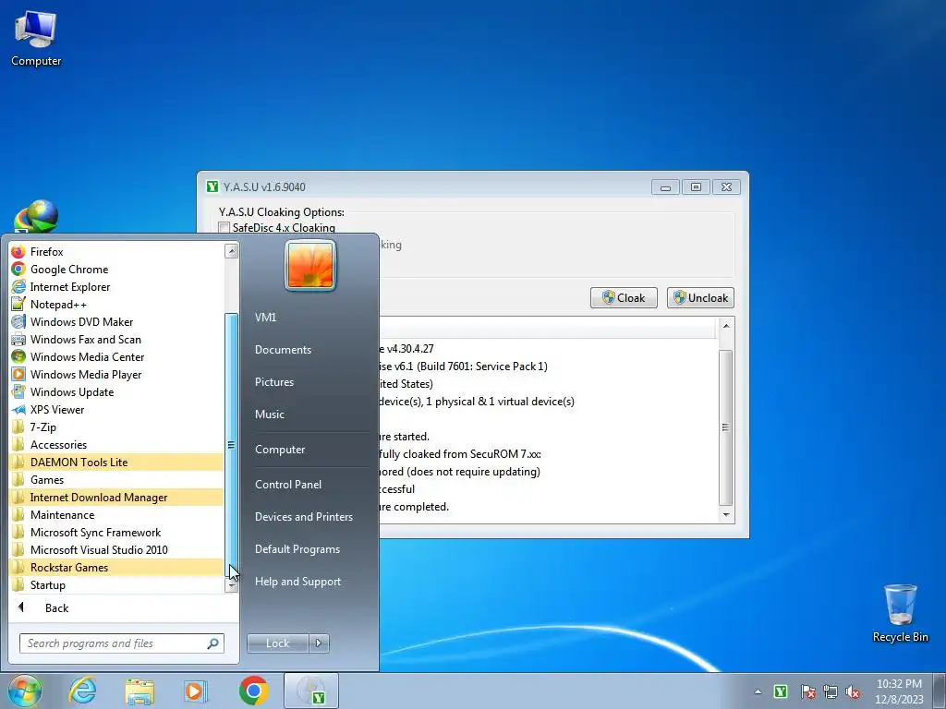The image size is (946, 709).
Task: Open Google Chrome in the Start menu programs
Action: [115, 269]
